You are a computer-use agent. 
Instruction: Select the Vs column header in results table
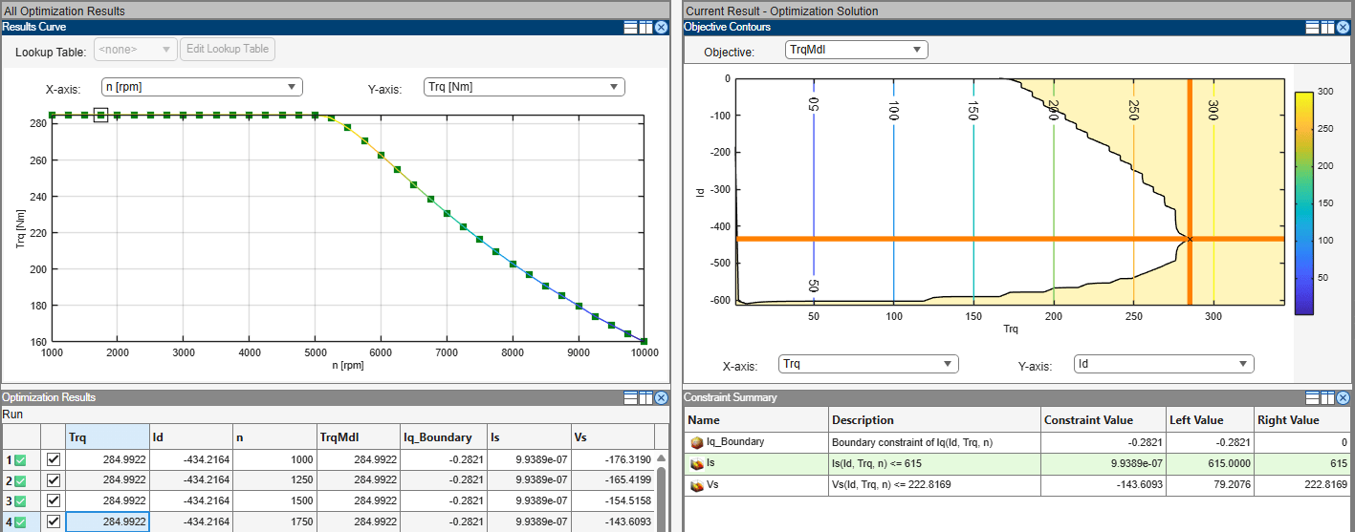point(612,437)
